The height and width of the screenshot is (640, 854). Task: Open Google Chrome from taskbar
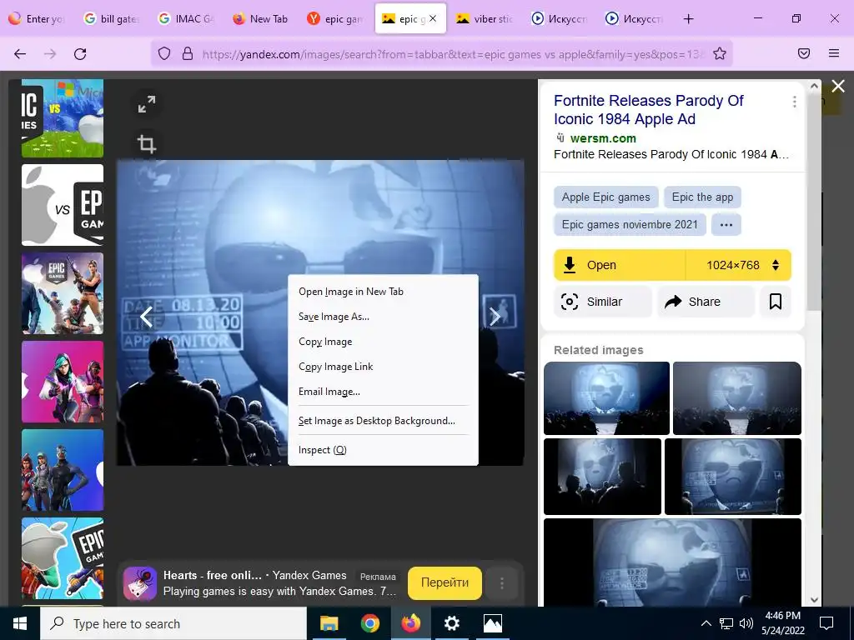pos(369,623)
